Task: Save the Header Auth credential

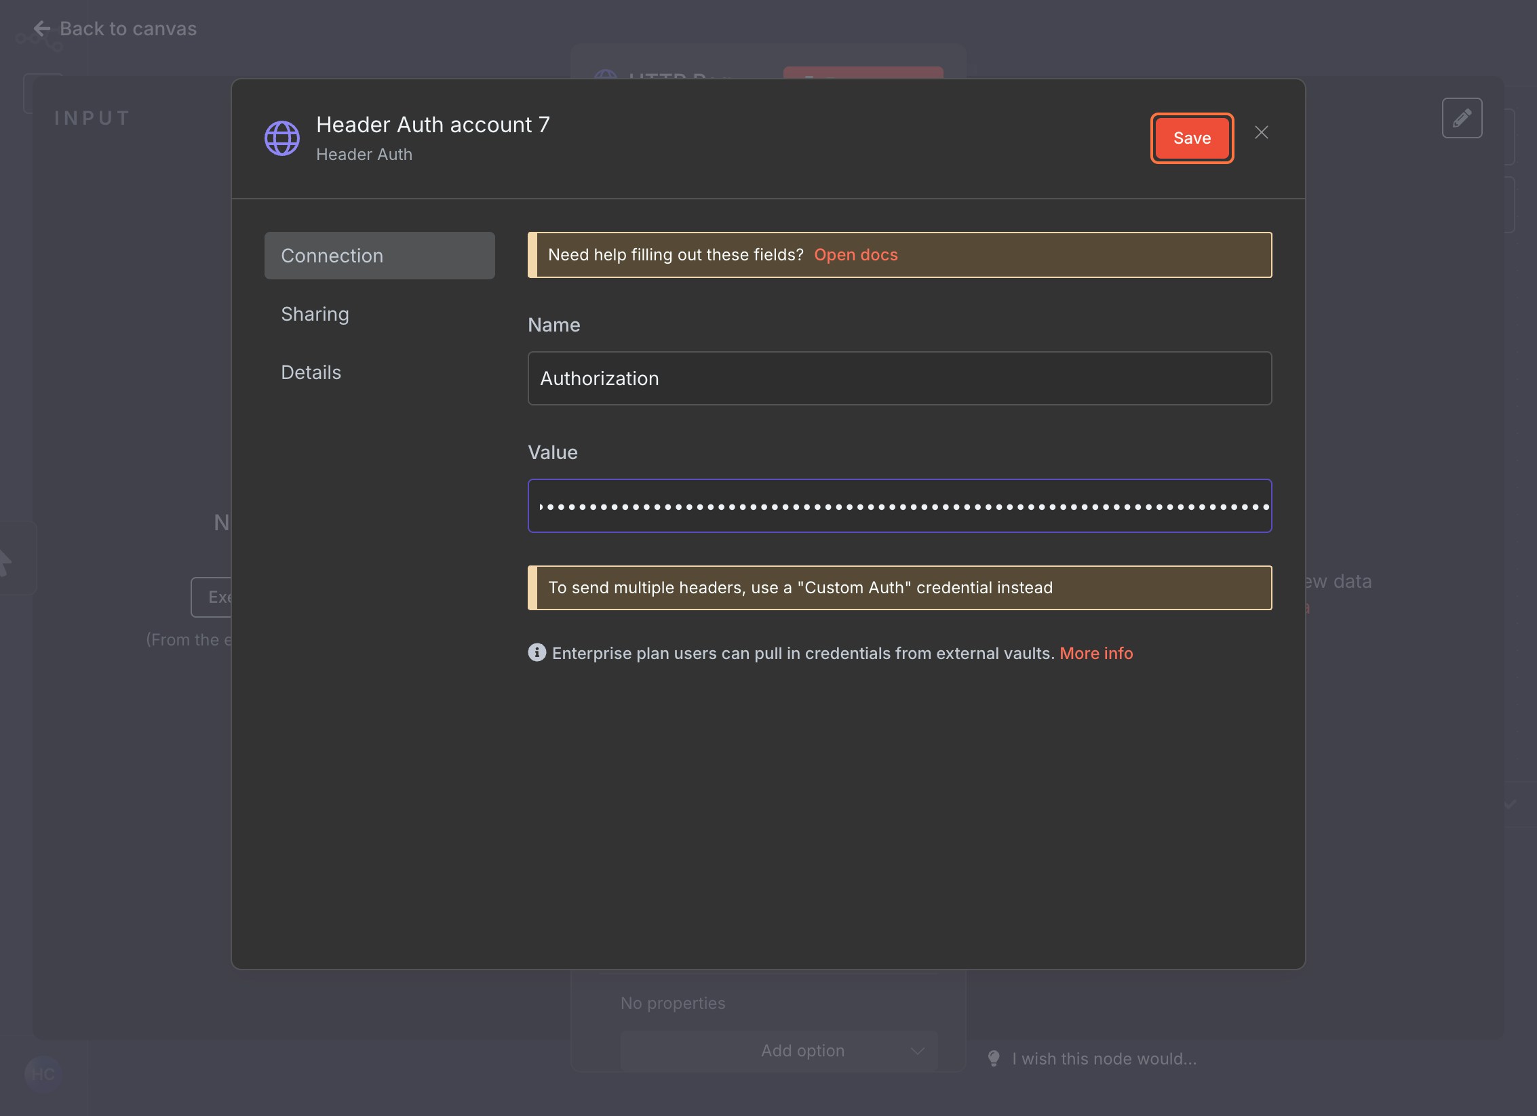Action: pos(1192,138)
